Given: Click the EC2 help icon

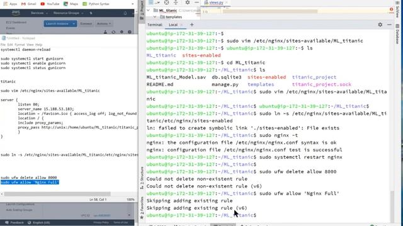Looking at the screenshot, I should pos(130,32).
